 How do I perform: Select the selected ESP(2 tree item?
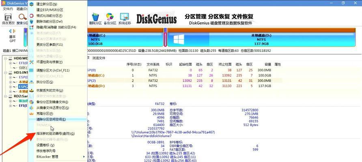click(x=23, y=87)
